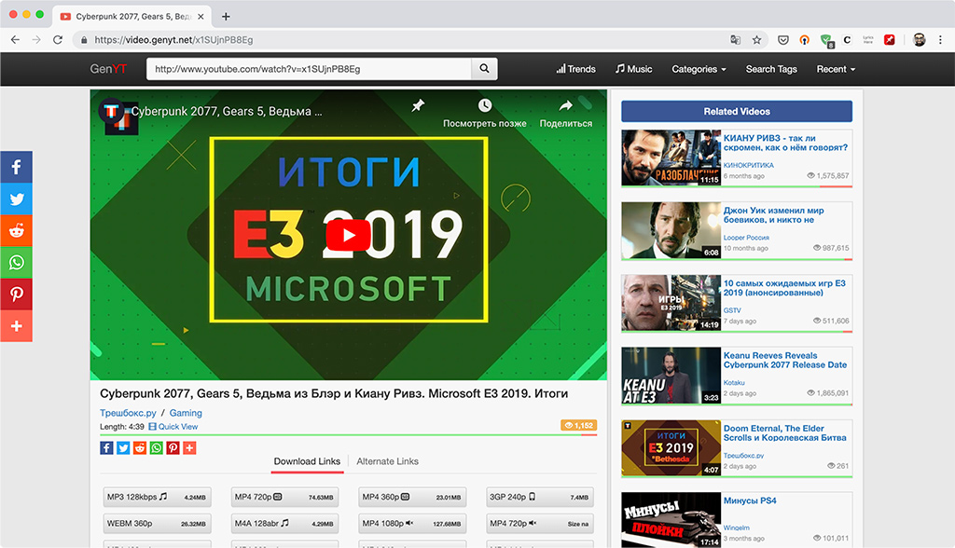Open the Trends menu item
Viewport: 955px width, 548px height.
point(575,69)
